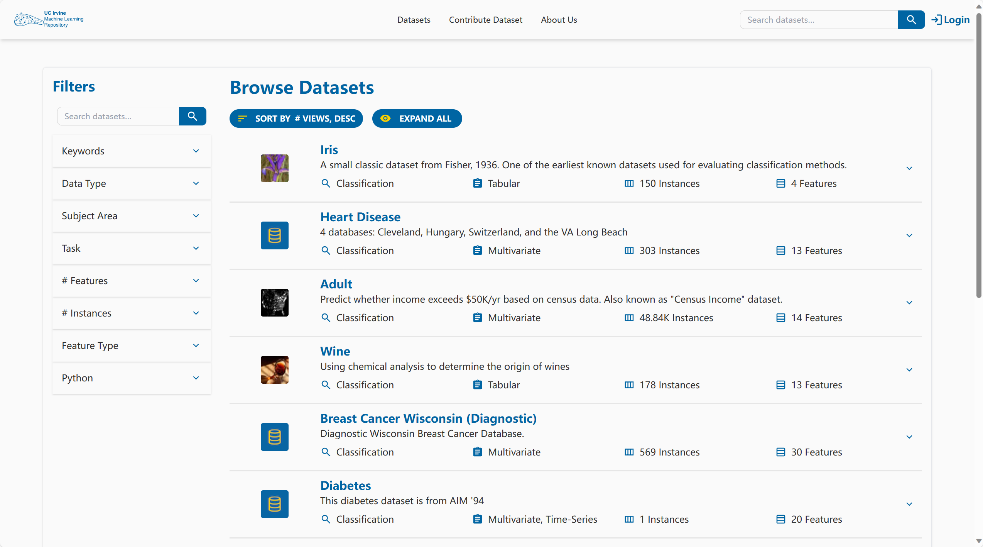Image resolution: width=983 pixels, height=547 pixels.
Task: Click the Sort By # Views, Desc button
Action: coord(296,119)
